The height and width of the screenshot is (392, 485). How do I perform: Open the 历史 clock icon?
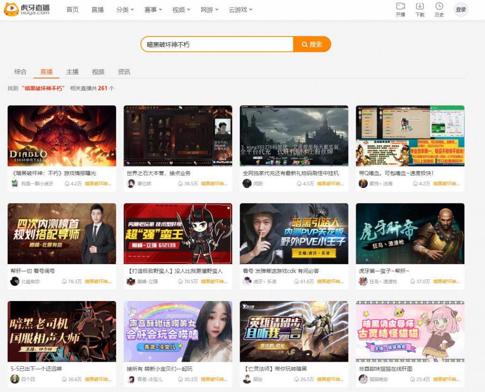click(439, 6)
